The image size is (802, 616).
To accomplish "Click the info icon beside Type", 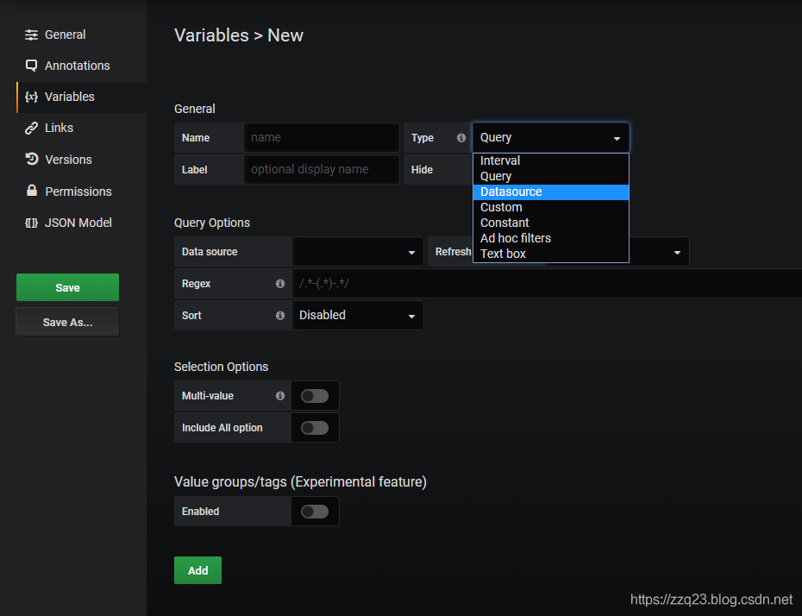I will pyautogui.click(x=461, y=138).
